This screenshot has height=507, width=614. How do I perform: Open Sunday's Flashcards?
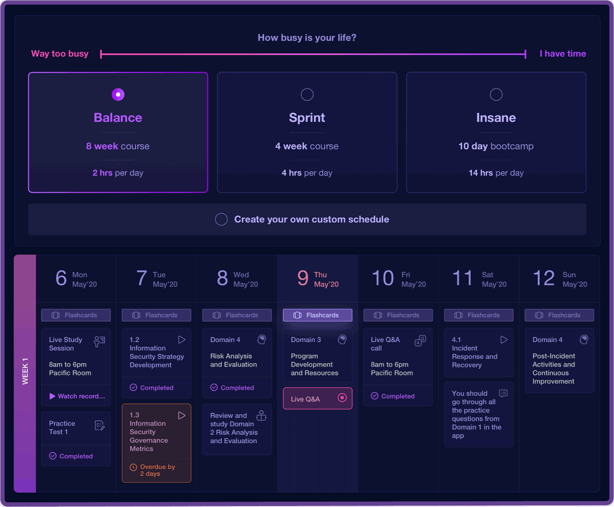559,315
